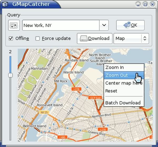Click the GMapCatcher cube icon in title bar
This screenshot has height=147, width=158.
(x=5, y=4)
